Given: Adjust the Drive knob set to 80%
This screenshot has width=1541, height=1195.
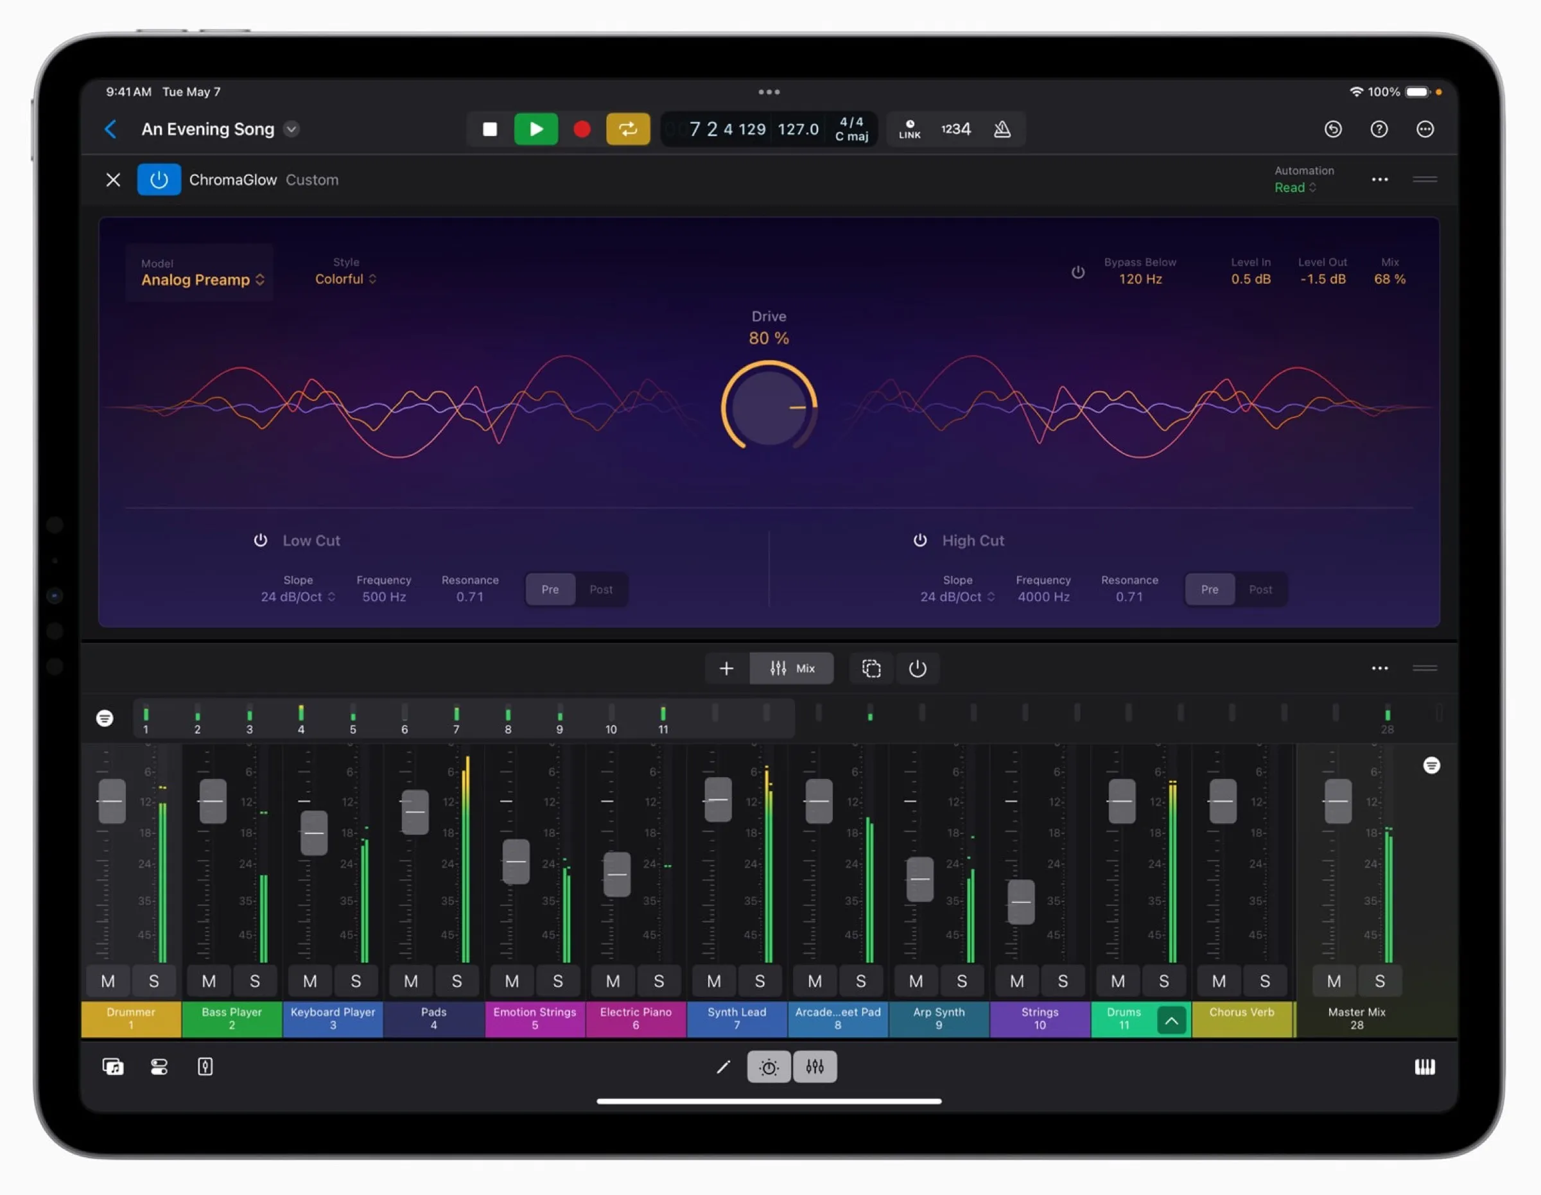Looking at the screenshot, I should pyautogui.click(x=769, y=407).
